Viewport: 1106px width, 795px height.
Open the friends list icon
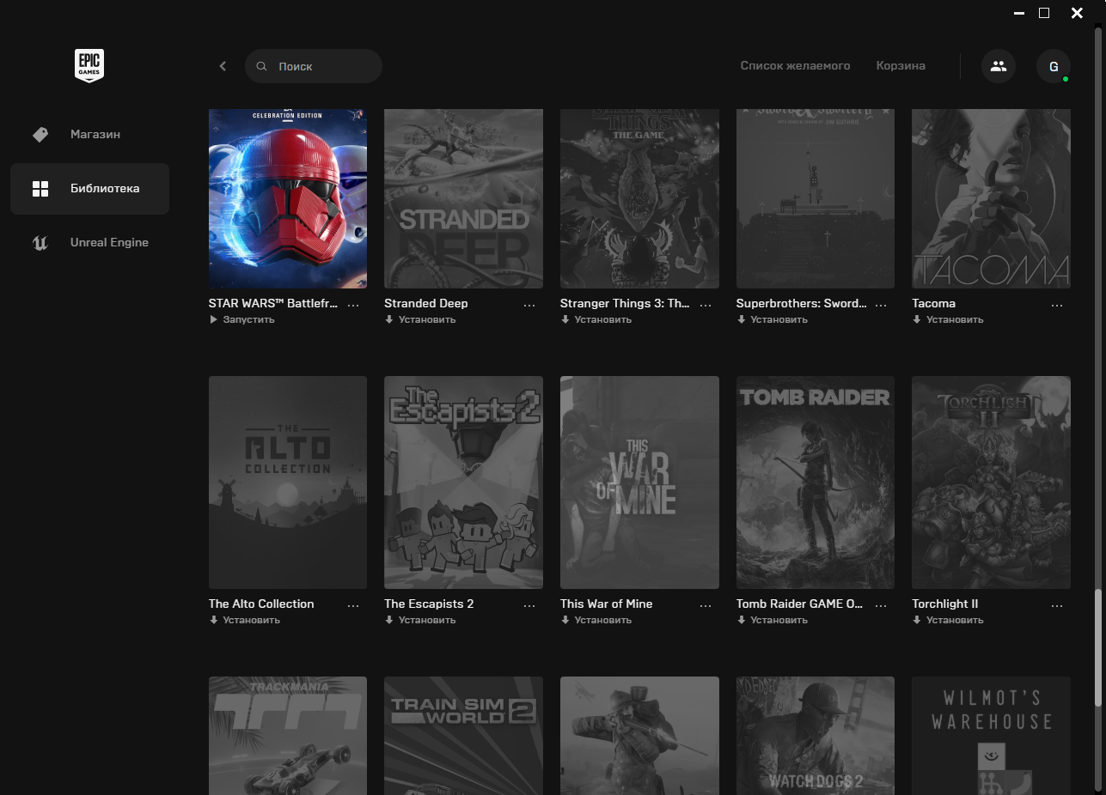click(999, 66)
